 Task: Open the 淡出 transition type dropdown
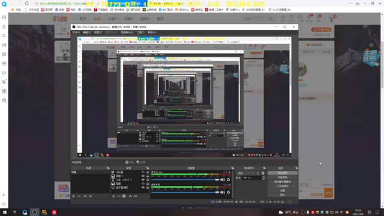pos(248,173)
